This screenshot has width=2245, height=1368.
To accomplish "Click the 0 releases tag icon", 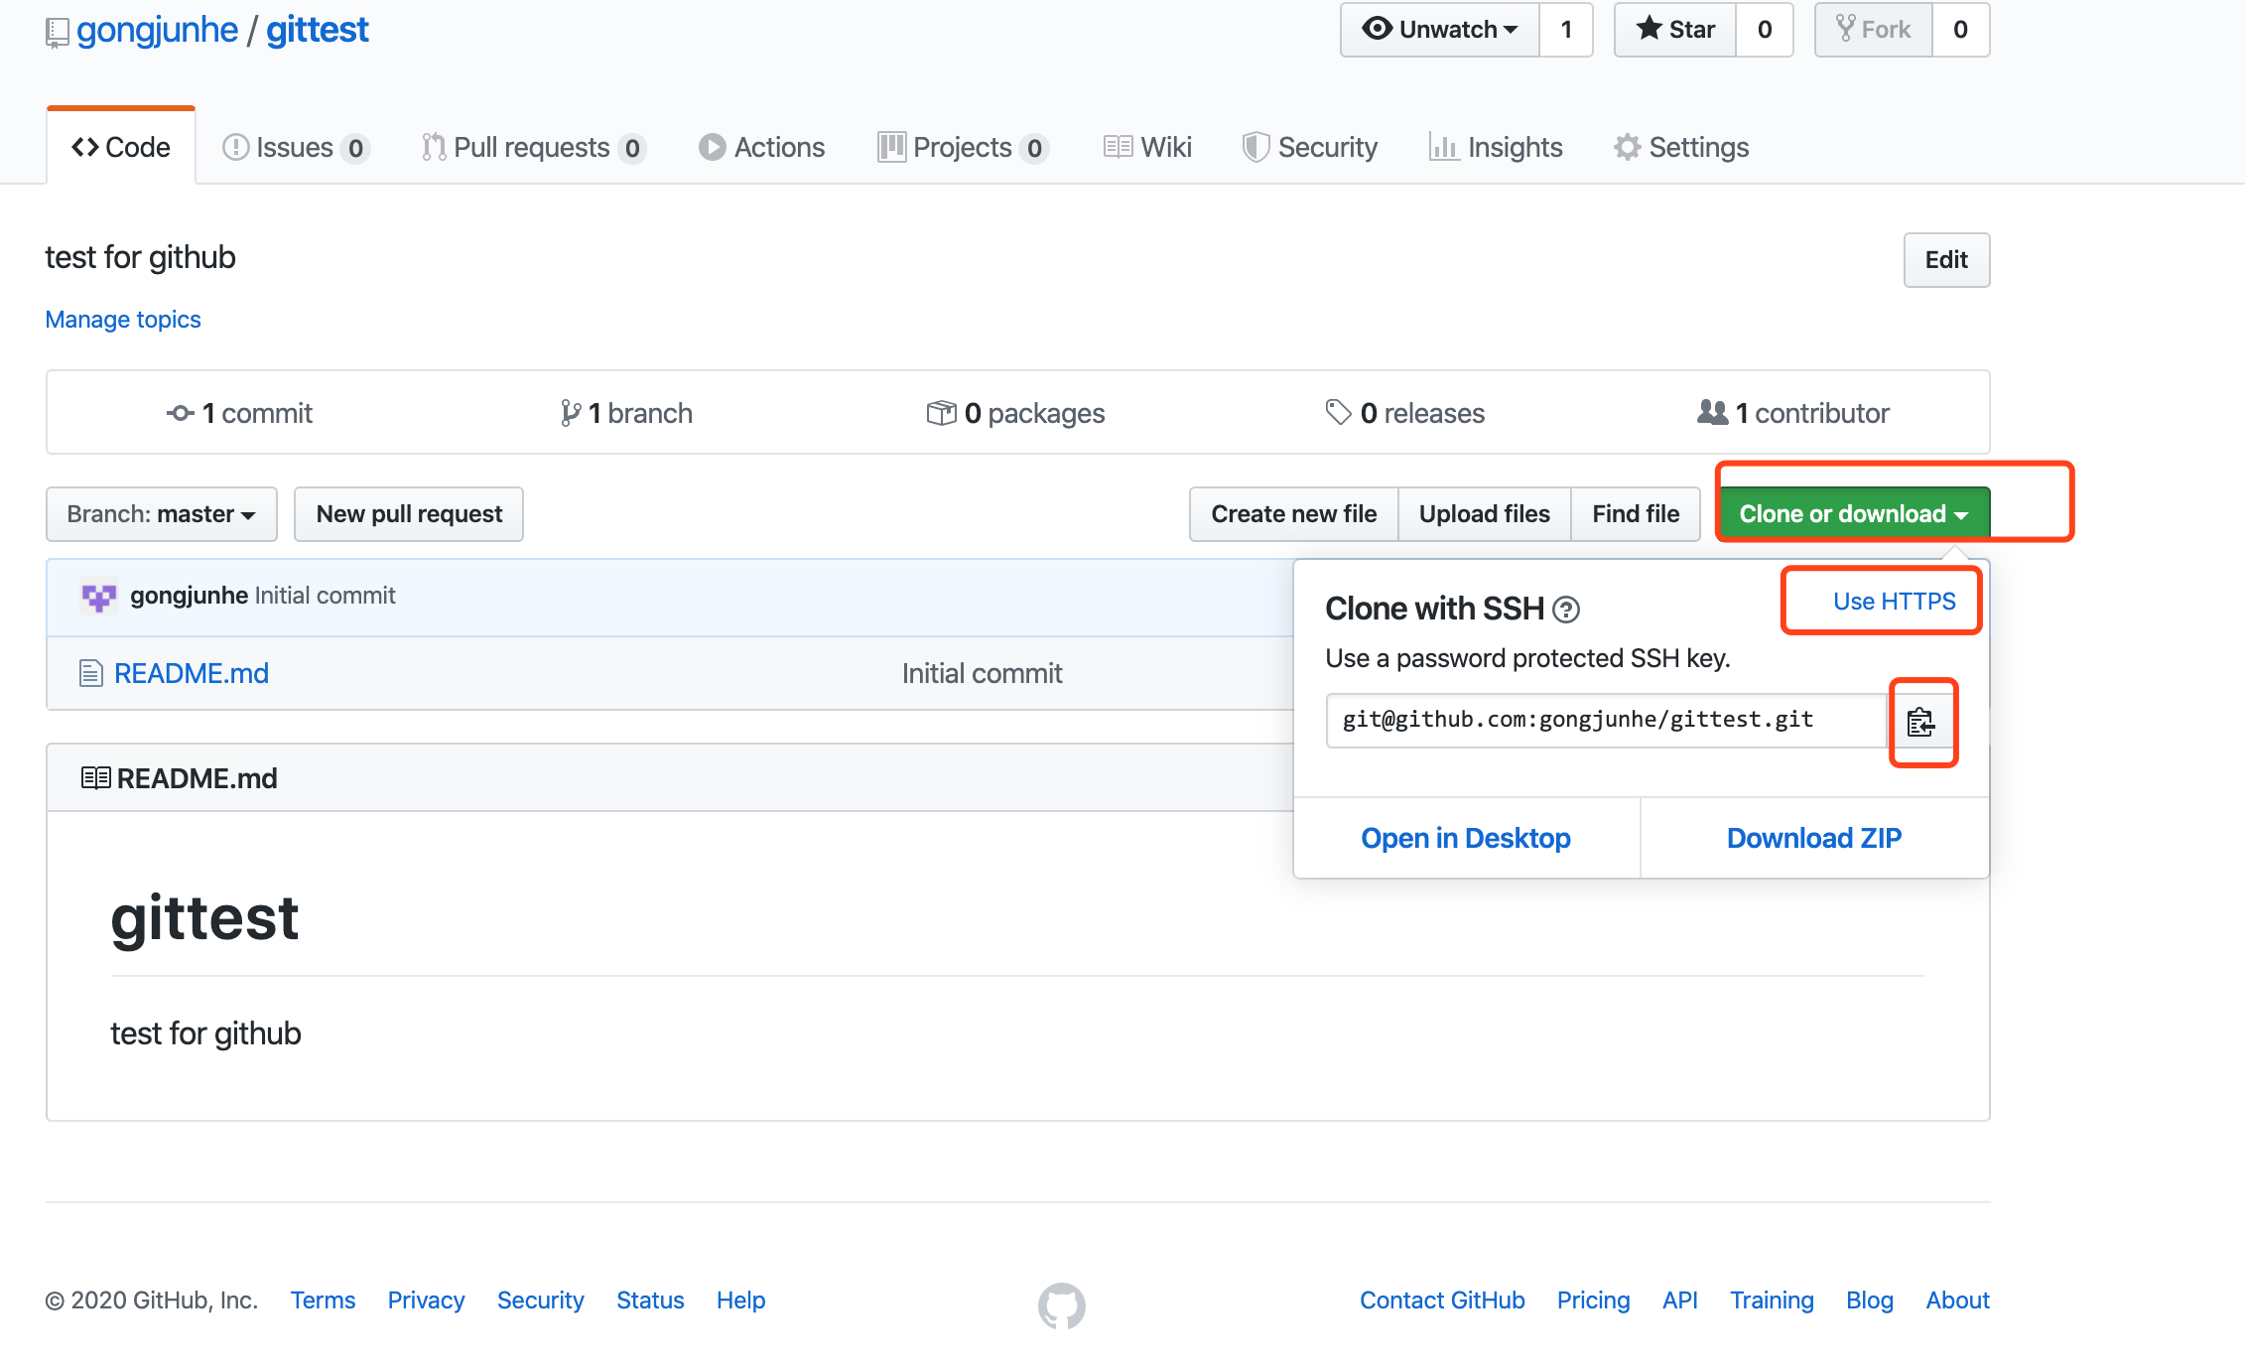I will (1338, 412).
